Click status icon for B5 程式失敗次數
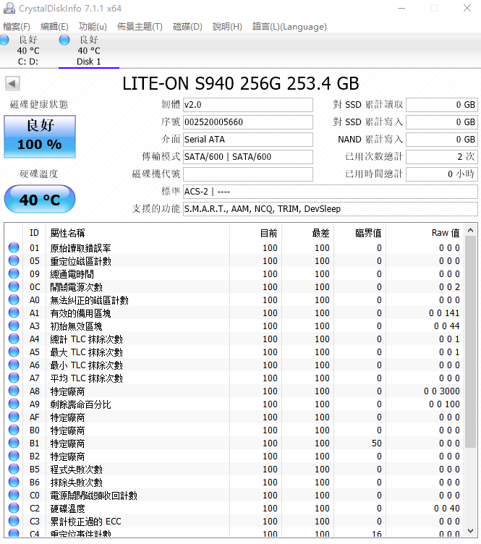 tap(14, 469)
